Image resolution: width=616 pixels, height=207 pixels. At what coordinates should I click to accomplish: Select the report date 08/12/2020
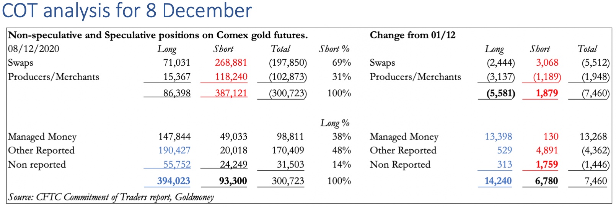[x=34, y=49]
